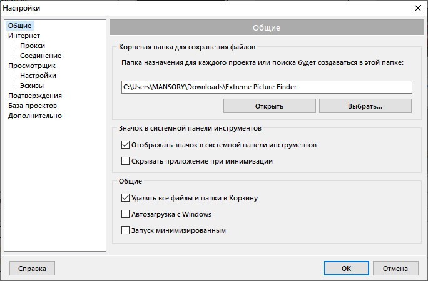Open help with the "Справка" button
428x281 pixels.
(x=32, y=269)
